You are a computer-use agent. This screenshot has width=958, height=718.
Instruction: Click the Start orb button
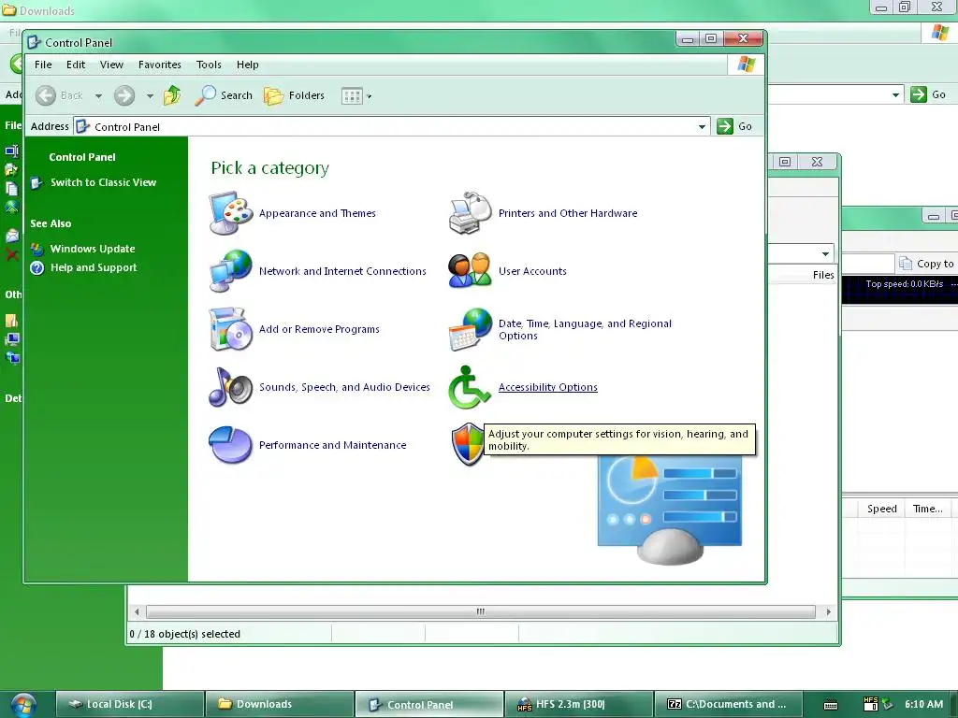(x=23, y=704)
